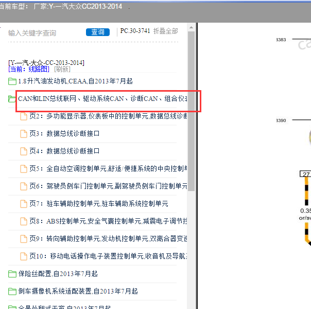This screenshot has height=309, width=311.
Task: Click the tree panel vertical scrollbar thumb
Action: tap(191, 111)
